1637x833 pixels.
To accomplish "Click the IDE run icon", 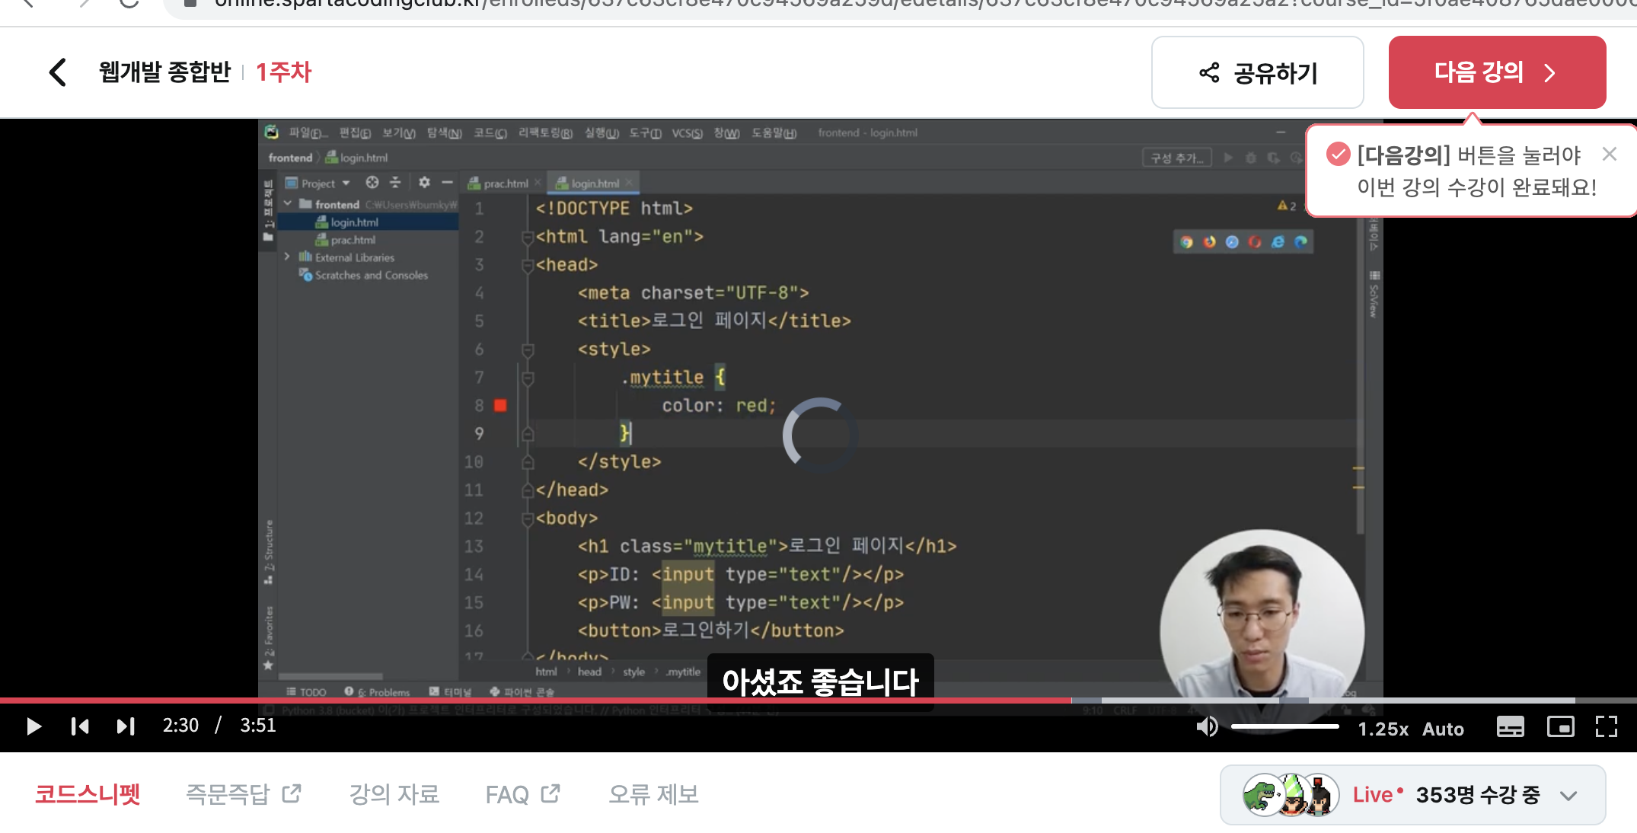I will (x=1228, y=158).
